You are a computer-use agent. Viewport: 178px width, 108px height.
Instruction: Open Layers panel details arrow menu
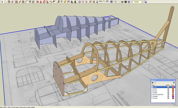174,83
